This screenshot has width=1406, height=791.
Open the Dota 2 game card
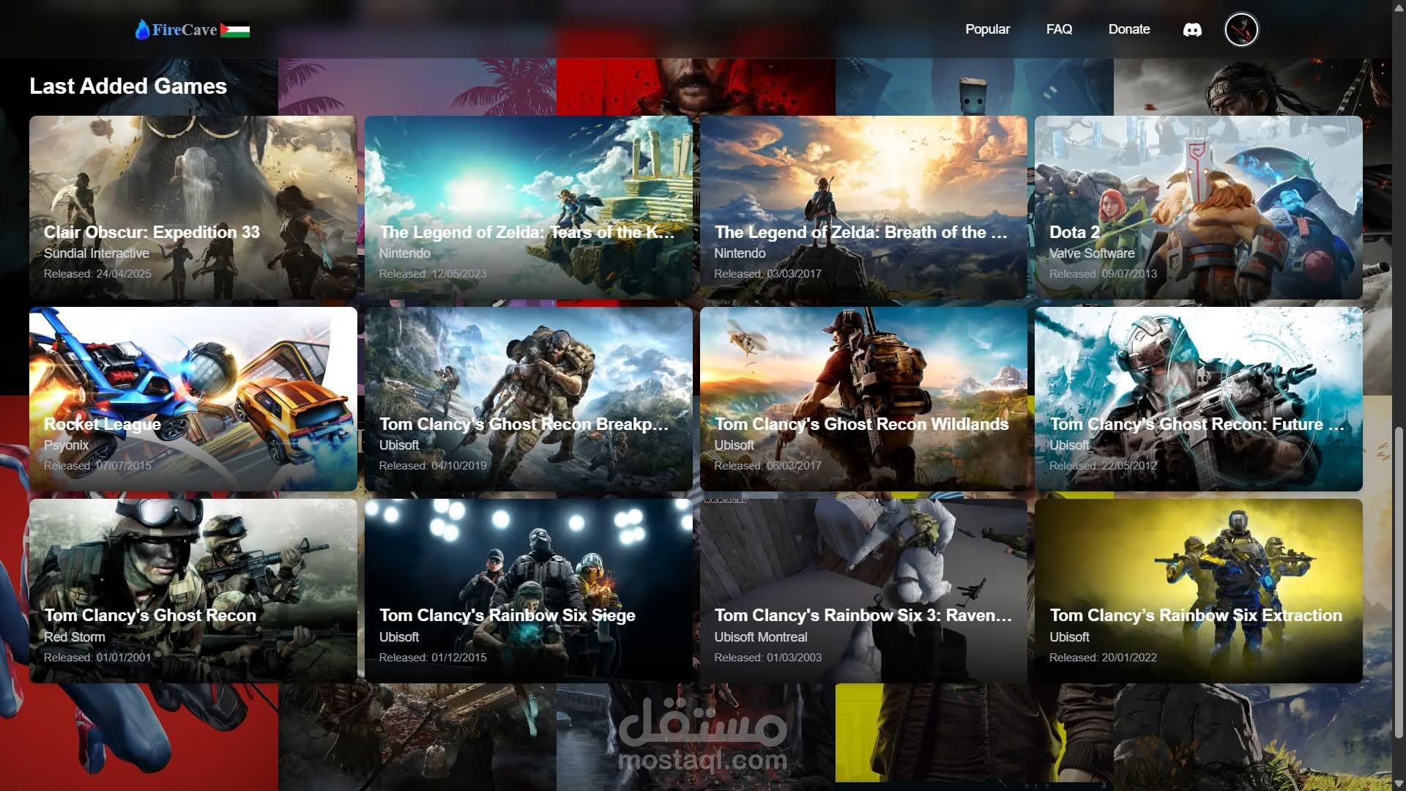coord(1198,207)
